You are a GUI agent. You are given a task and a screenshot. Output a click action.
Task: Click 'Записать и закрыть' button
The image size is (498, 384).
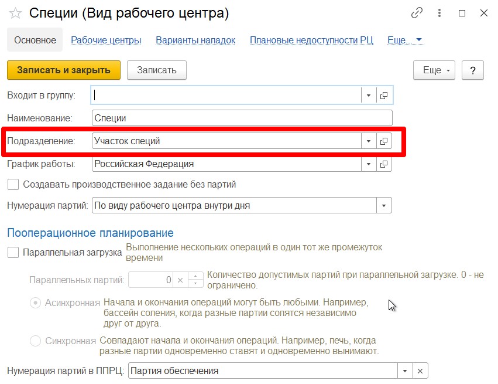[x=63, y=70]
